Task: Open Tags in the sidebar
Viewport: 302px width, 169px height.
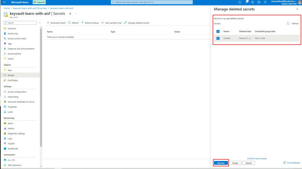Action: [10, 44]
